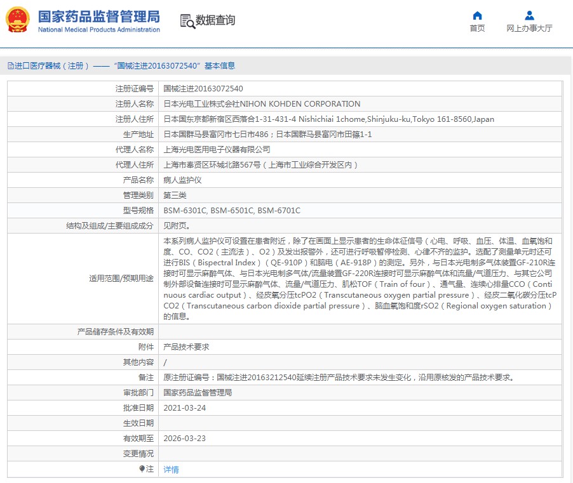Screen dimensions: 573x483
Task: Click the 产品技术要求 attachment value
Action: (x=186, y=347)
